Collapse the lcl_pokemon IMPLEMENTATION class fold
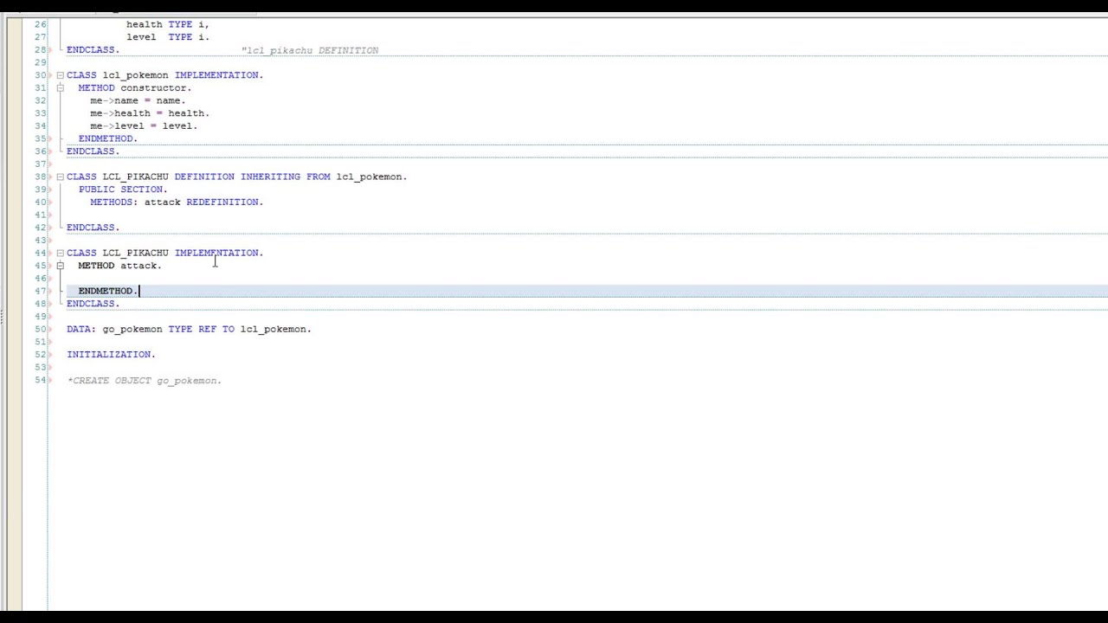Image resolution: width=1108 pixels, height=623 pixels. point(60,75)
